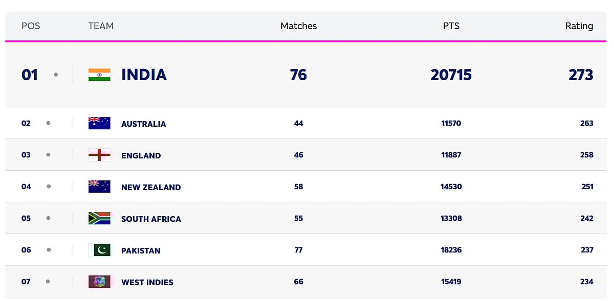Viewport: 614px width, 301px height.
Task: Click the New Zealand flag icon
Action: coord(99,187)
